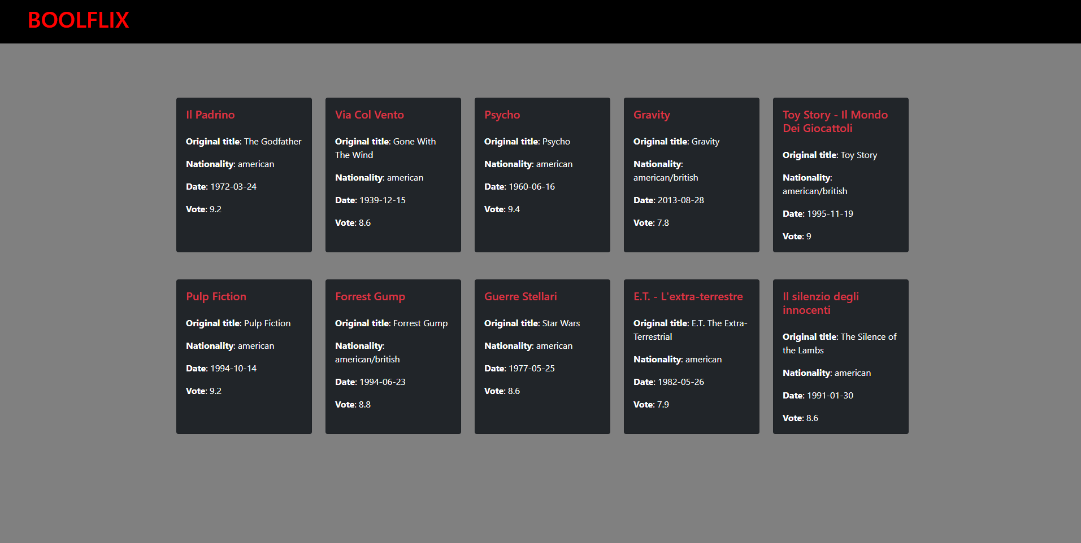1081x543 pixels.
Task: Click the date on the Pulp Fiction card
Action: coord(220,368)
